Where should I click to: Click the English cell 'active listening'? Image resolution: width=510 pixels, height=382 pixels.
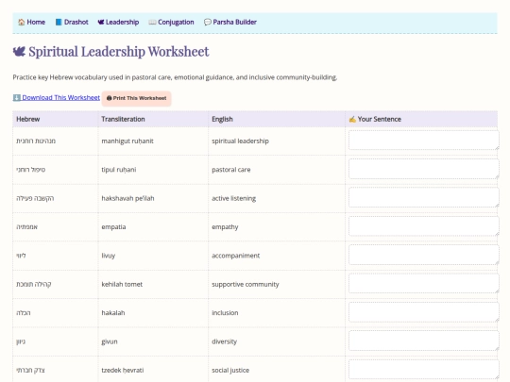[234, 198]
